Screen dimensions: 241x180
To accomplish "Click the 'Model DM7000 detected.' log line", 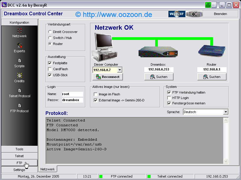I will pos(73,130).
